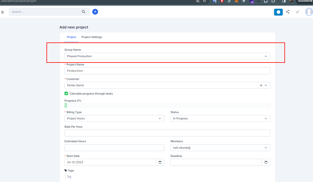Open the chat bubble icon
This screenshot has width=313, height=182.
point(278,12)
